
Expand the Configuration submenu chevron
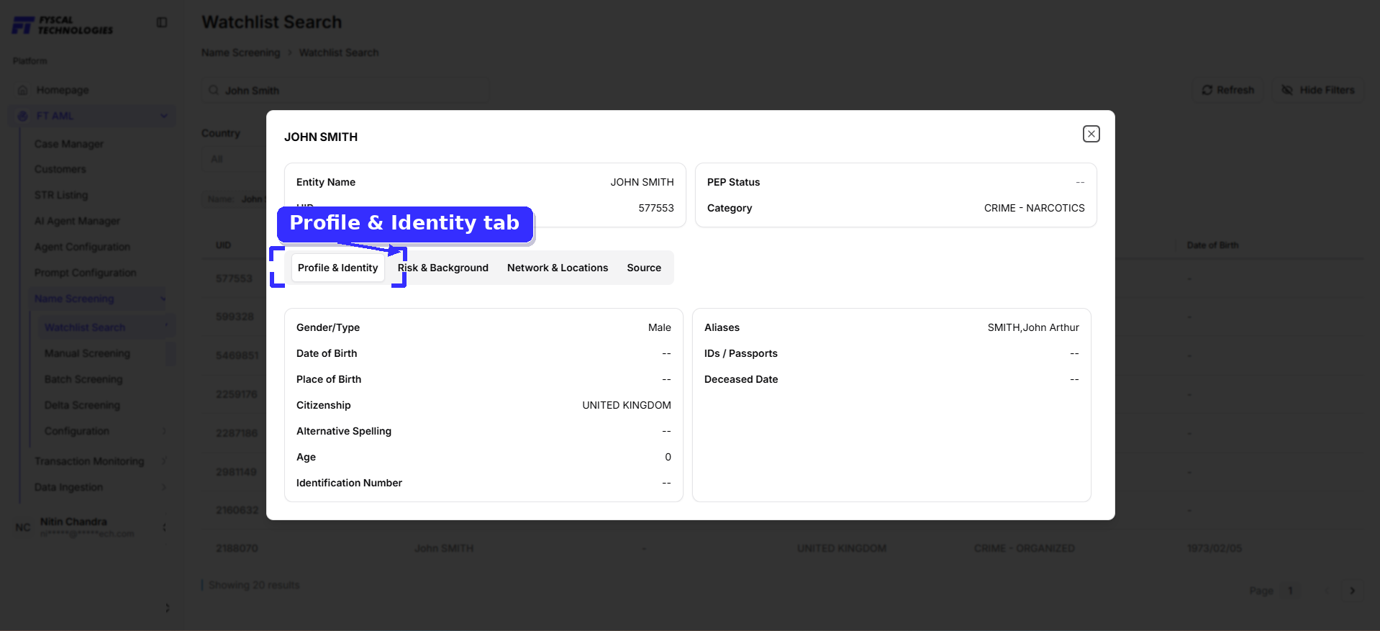click(x=164, y=431)
